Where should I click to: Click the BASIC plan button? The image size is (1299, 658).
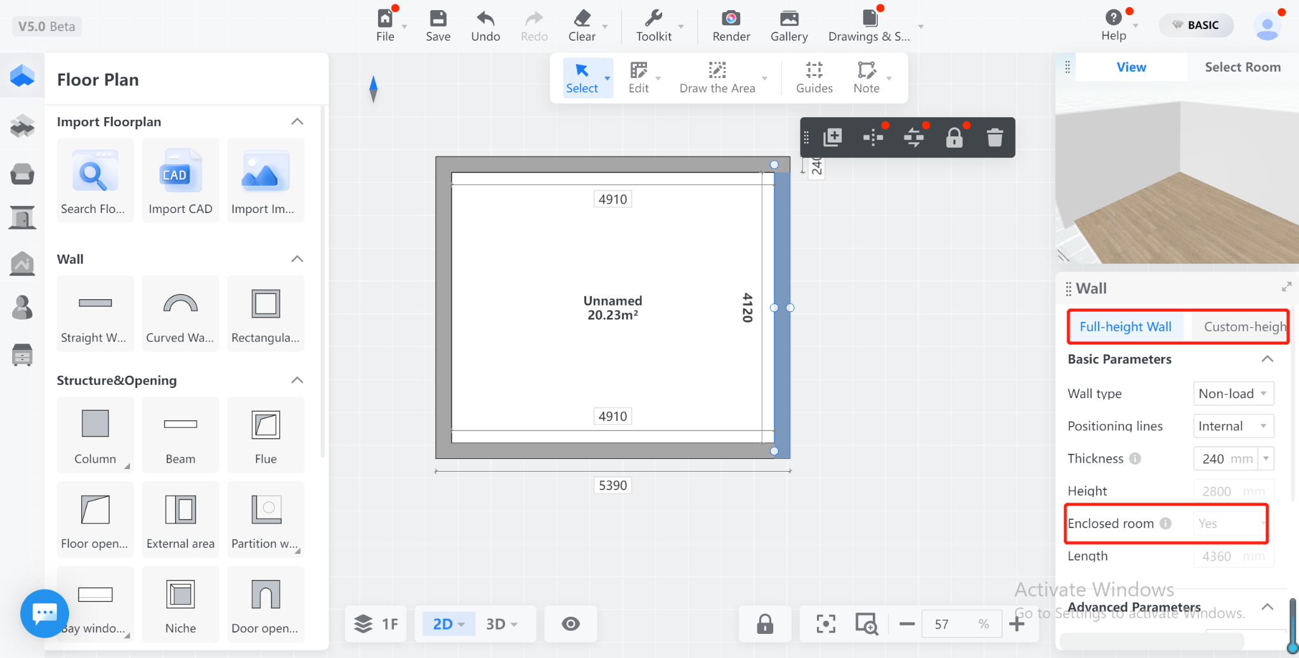point(1196,25)
